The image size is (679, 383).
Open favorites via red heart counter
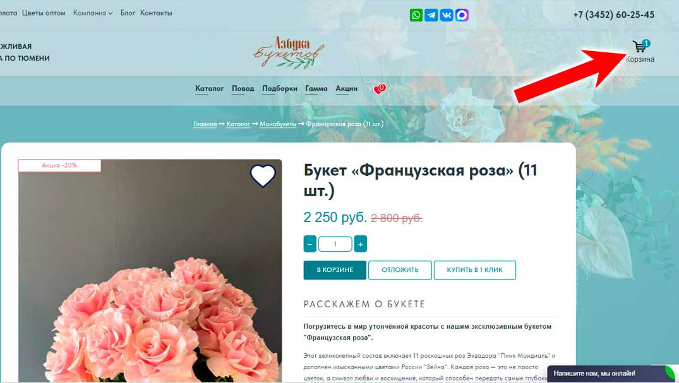pos(380,88)
